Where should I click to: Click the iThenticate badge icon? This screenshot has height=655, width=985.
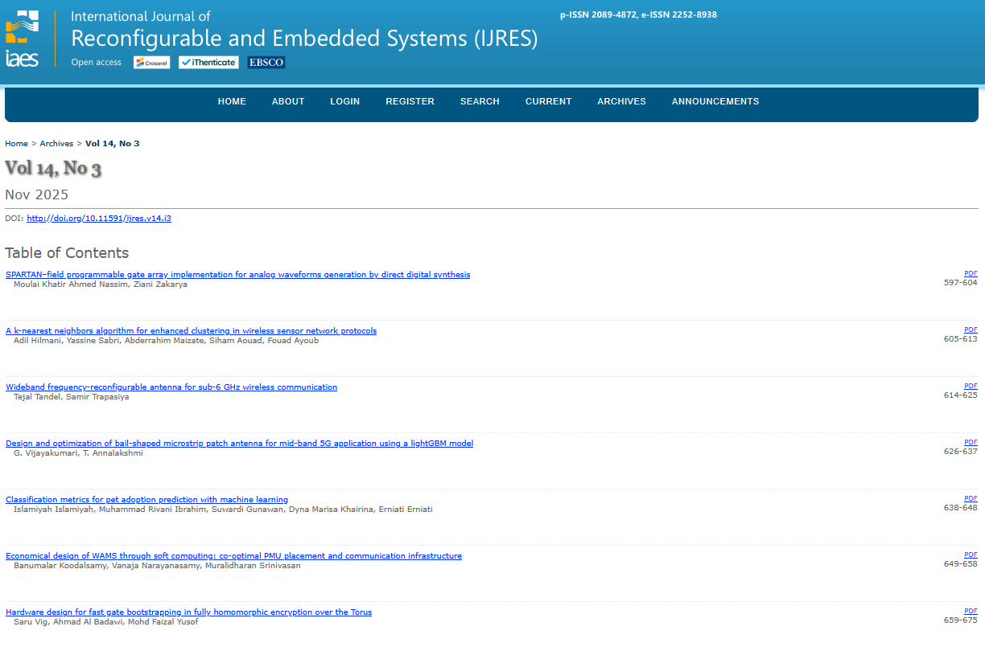208,63
